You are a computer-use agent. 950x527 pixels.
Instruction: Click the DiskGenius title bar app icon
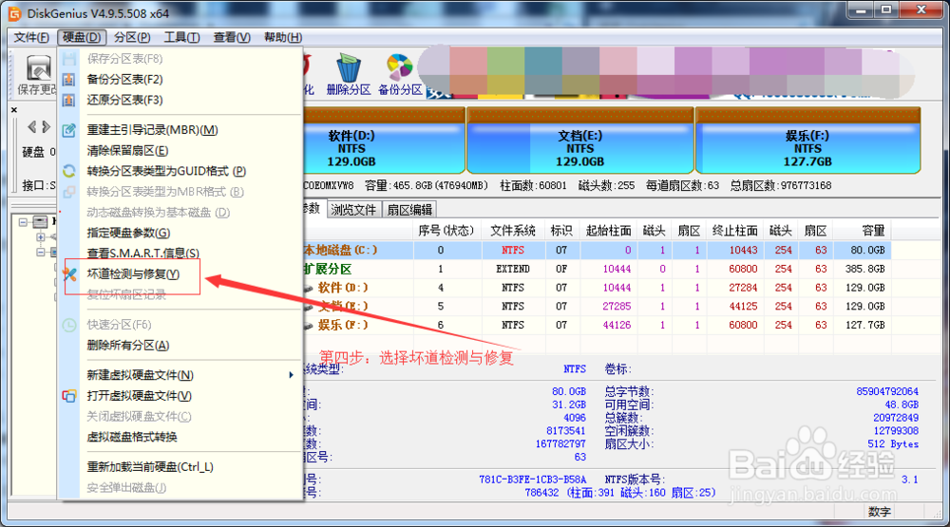[x=14, y=13]
